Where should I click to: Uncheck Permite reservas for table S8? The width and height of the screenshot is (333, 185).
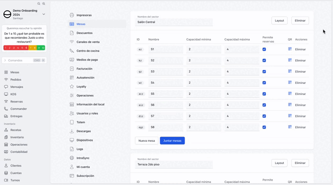click(x=264, y=127)
